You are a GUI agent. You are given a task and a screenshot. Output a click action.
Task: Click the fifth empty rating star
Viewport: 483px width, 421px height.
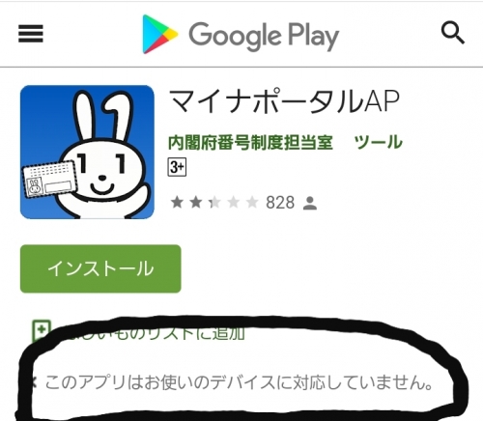click(252, 203)
